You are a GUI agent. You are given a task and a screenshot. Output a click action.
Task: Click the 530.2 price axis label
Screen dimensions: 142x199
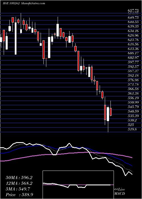(132, 120)
